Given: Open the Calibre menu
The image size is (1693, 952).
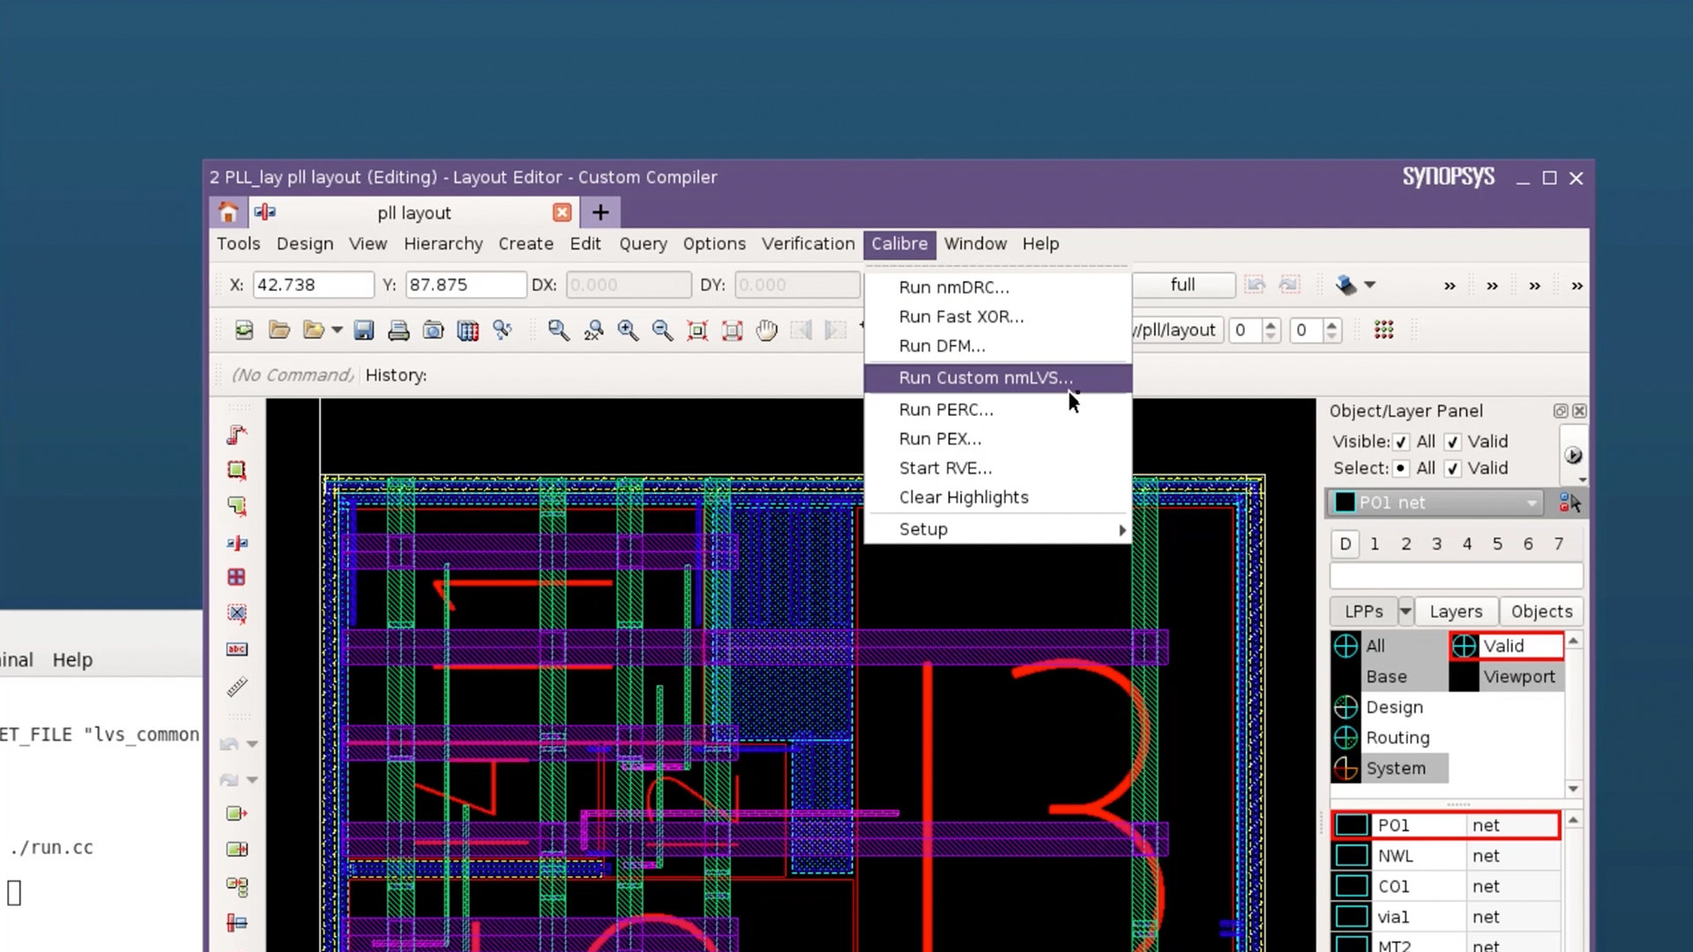Looking at the screenshot, I should point(899,244).
